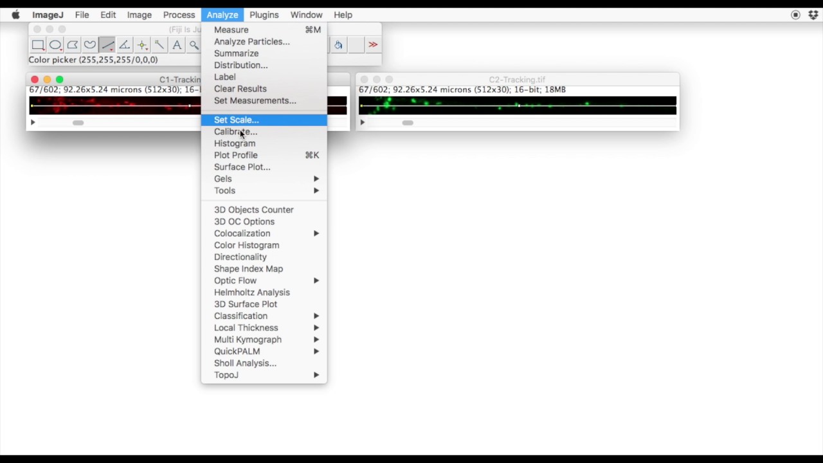
Task: Open the Plugins menu
Action: [x=264, y=15]
